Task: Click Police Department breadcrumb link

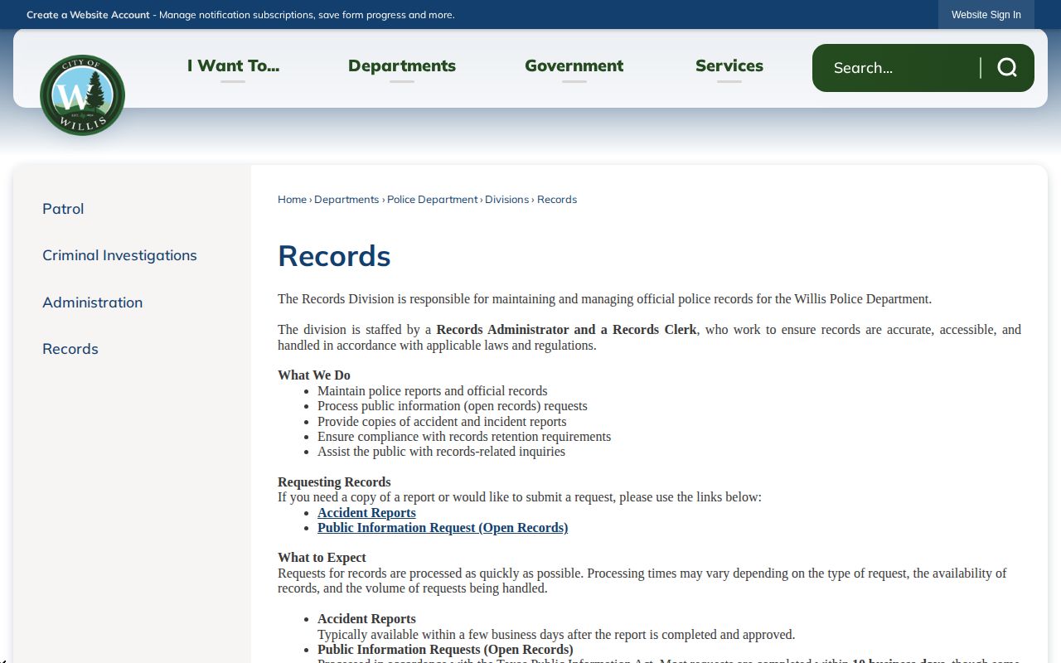Action: pos(433,200)
